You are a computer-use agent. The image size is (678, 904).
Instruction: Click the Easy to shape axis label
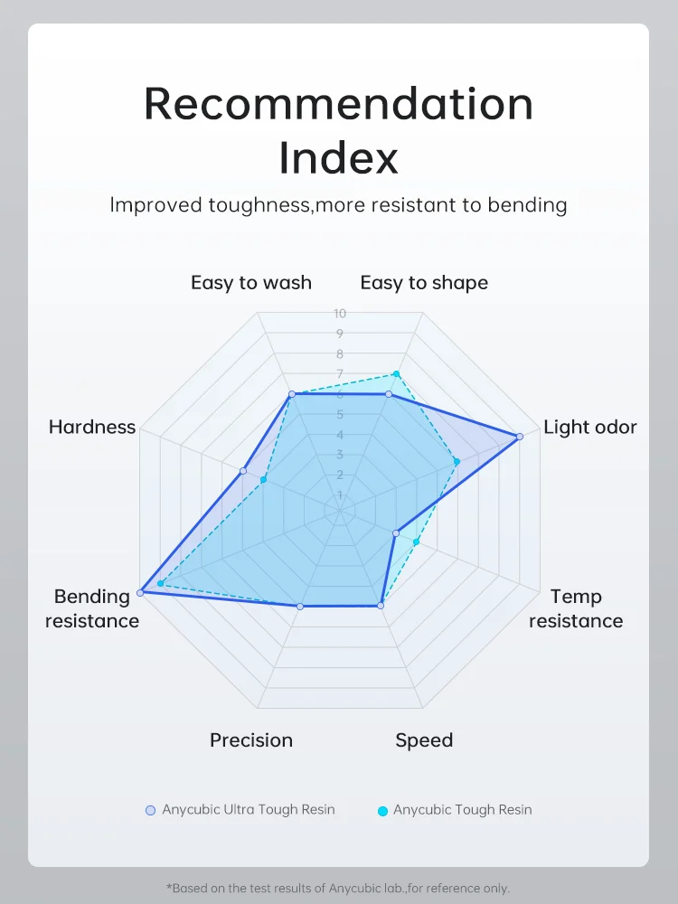point(424,283)
